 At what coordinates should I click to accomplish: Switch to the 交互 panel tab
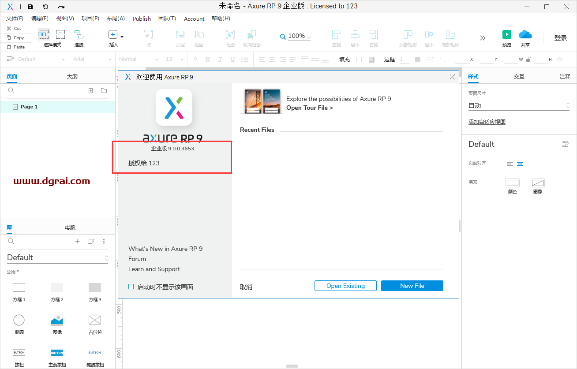click(519, 76)
